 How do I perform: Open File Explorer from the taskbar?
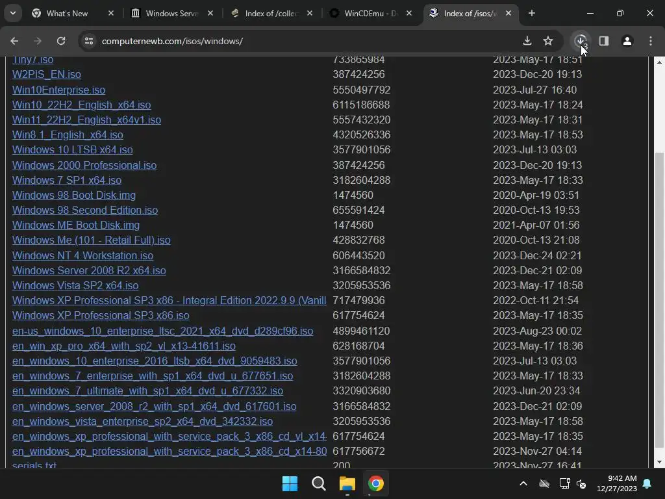347,483
